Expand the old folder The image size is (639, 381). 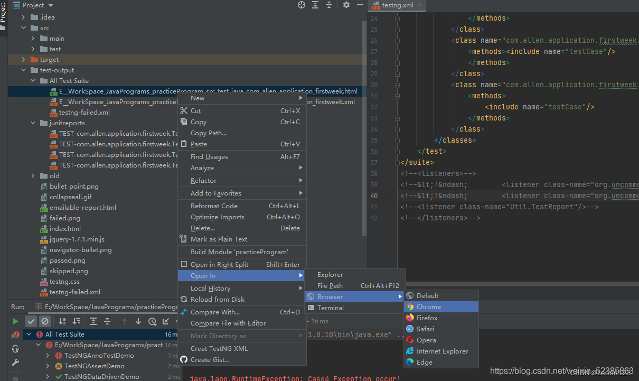coord(33,176)
